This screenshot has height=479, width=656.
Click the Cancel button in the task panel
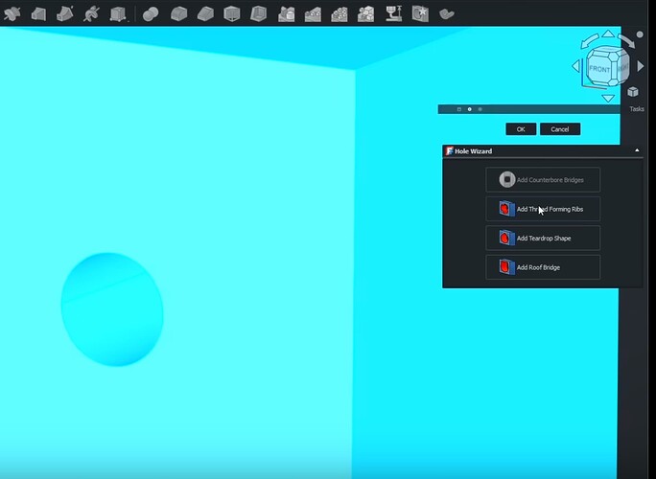[560, 129]
